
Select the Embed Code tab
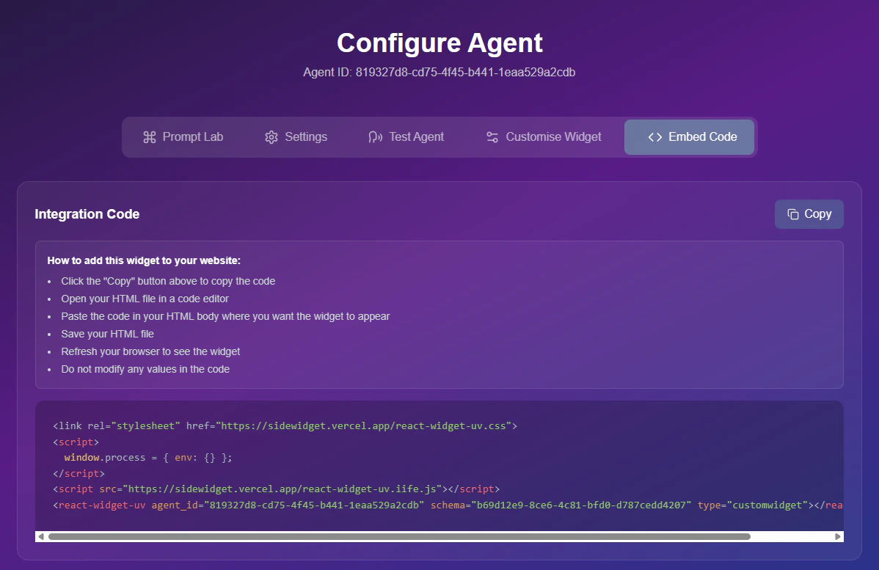pos(689,136)
